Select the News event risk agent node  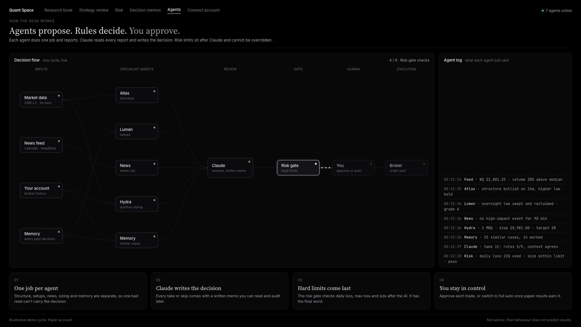click(137, 168)
